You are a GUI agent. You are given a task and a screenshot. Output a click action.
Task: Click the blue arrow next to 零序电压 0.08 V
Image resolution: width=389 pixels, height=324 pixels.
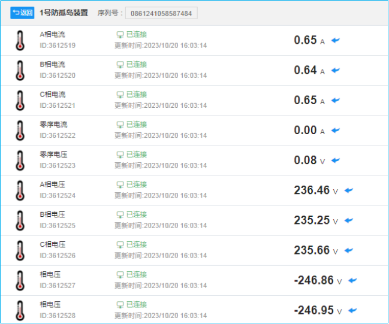(x=336, y=161)
